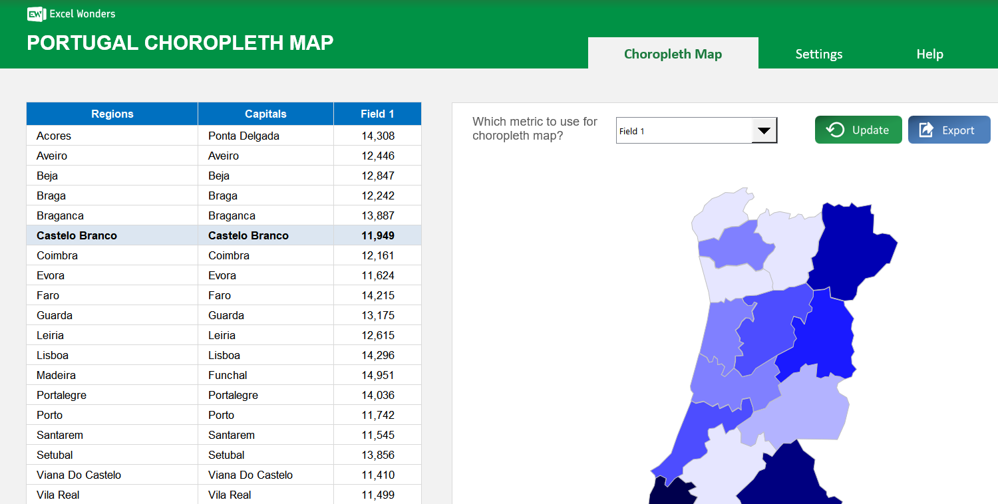Click the Capitals column header

tap(265, 114)
